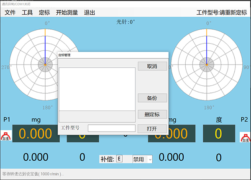
Task: Click the P2 degree orange 0 display
Action: tap(218, 134)
